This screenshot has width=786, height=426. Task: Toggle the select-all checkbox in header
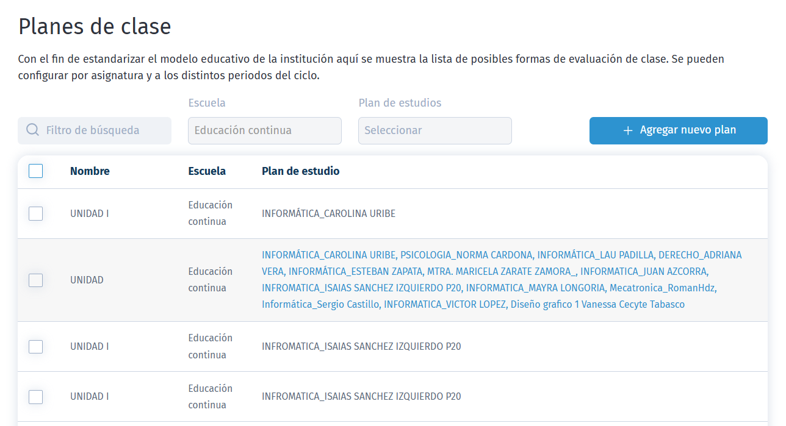coord(36,171)
